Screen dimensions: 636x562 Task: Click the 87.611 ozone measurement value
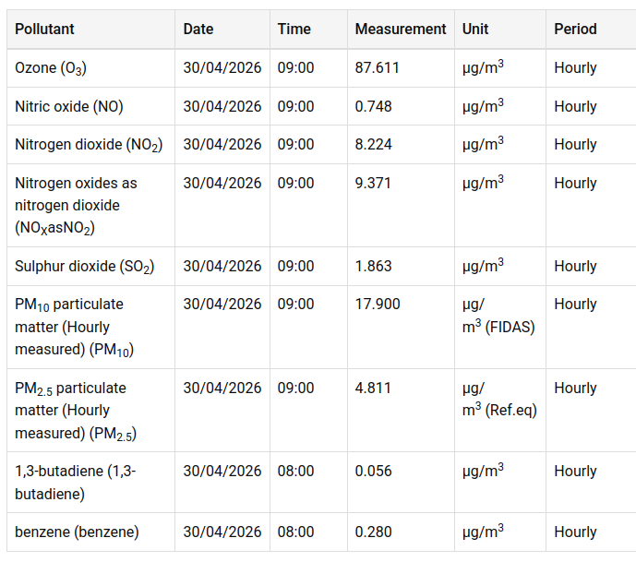click(377, 68)
